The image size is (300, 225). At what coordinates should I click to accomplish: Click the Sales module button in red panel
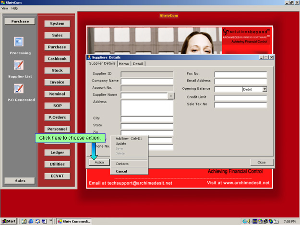point(57,36)
